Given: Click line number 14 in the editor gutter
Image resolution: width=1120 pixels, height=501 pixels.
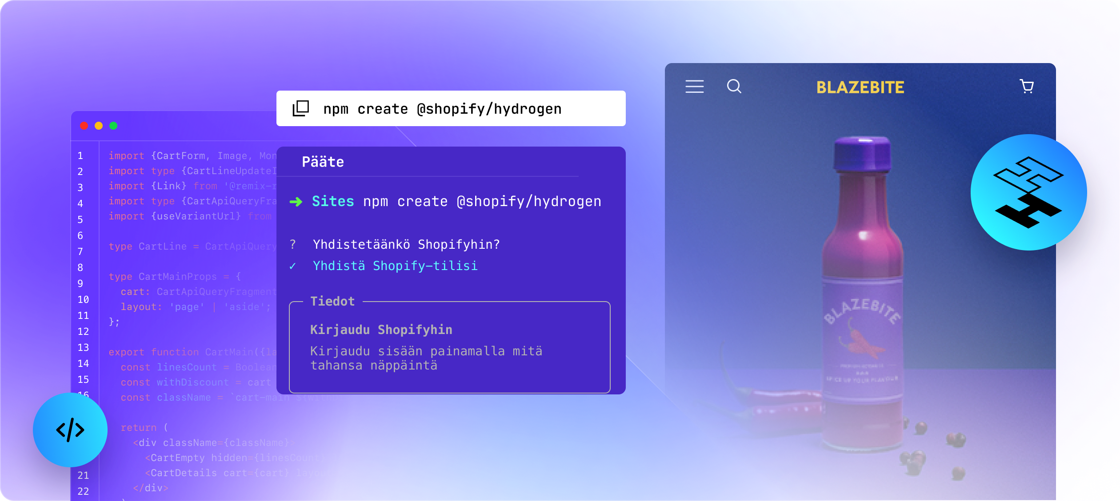Looking at the screenshot, I should 83,363.
